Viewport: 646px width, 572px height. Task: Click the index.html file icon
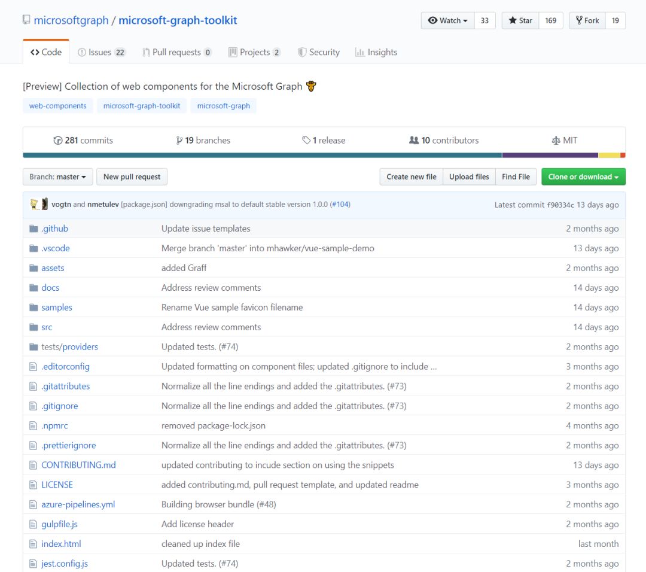click(33, 544)
